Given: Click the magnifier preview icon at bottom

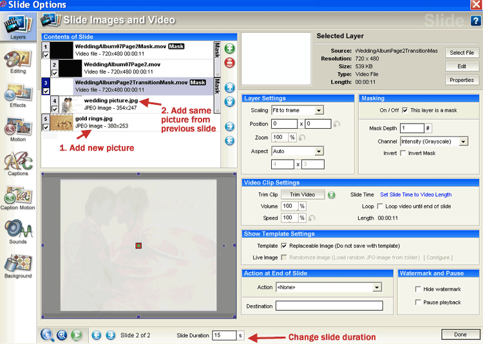Looking at the screenshot, I should (x=47, y=335).
